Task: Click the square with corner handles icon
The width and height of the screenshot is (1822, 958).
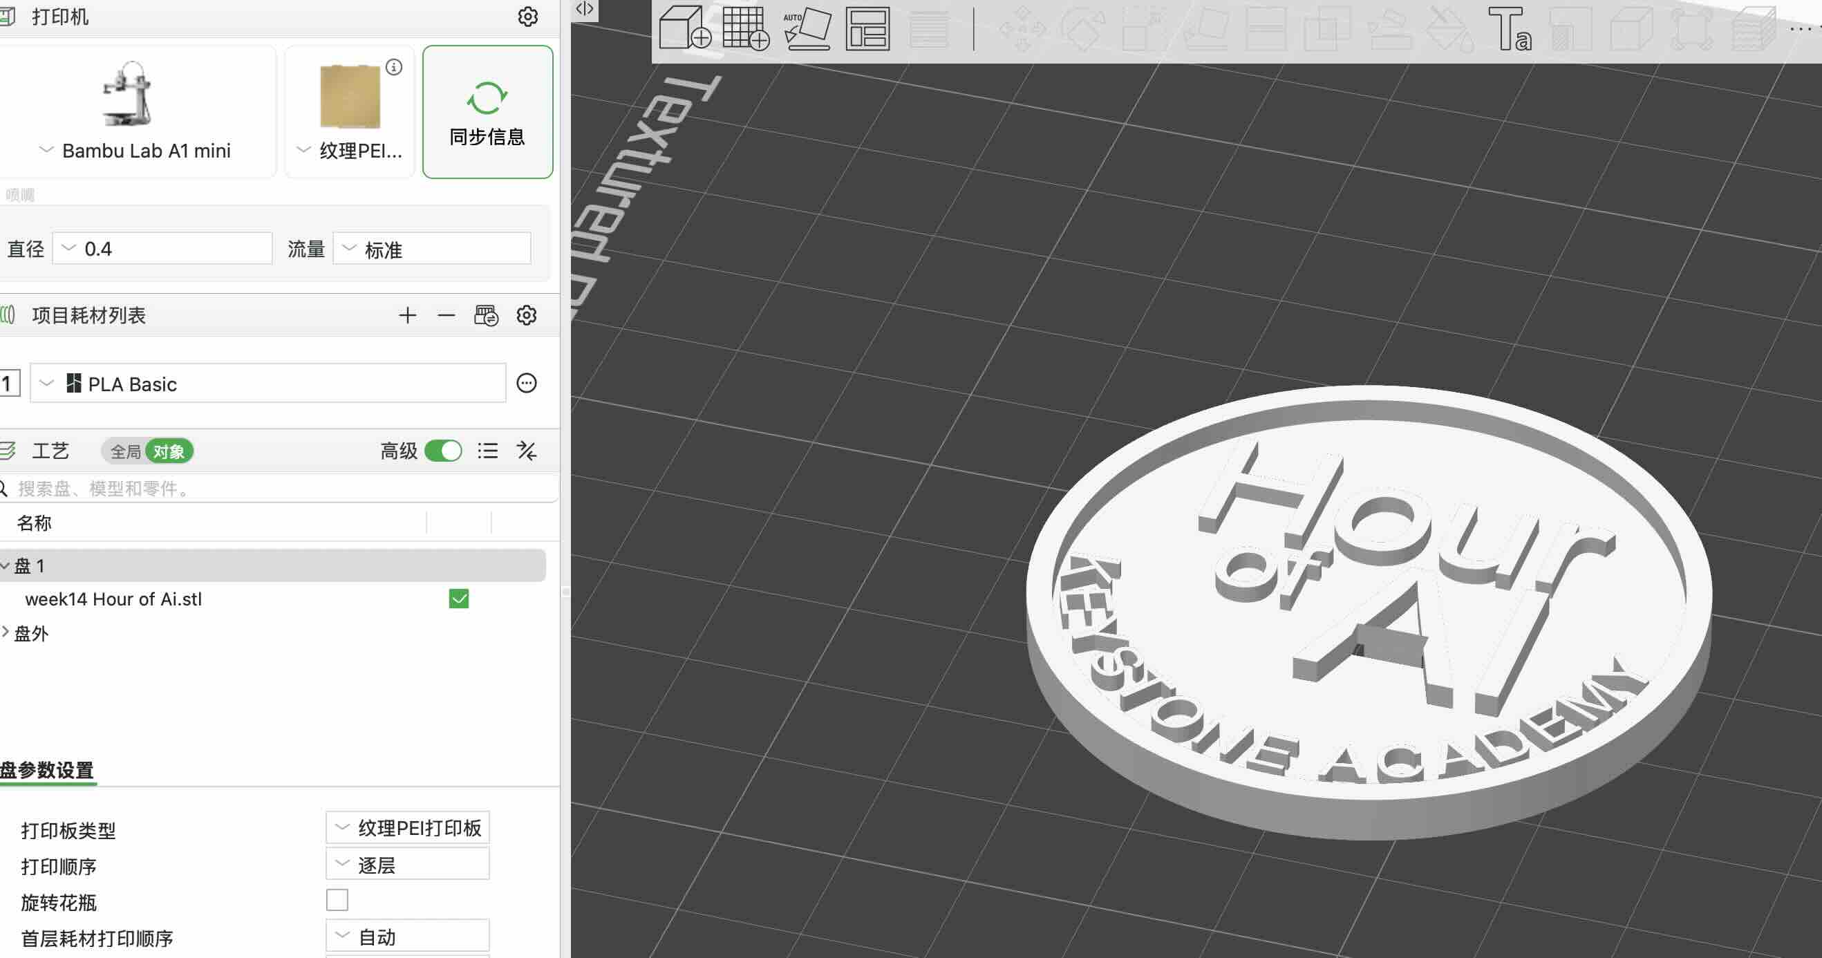Action: click(x=1692, y=28)
